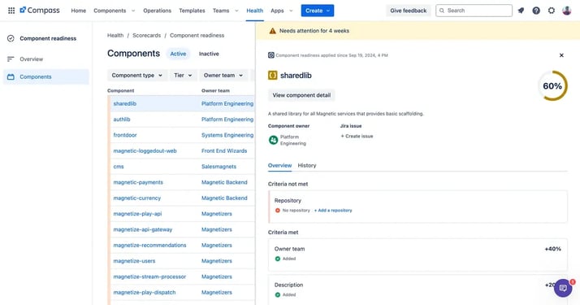580x305 pixels.
Task: Click the 60% score progress ring
Action: pos(552,86)
